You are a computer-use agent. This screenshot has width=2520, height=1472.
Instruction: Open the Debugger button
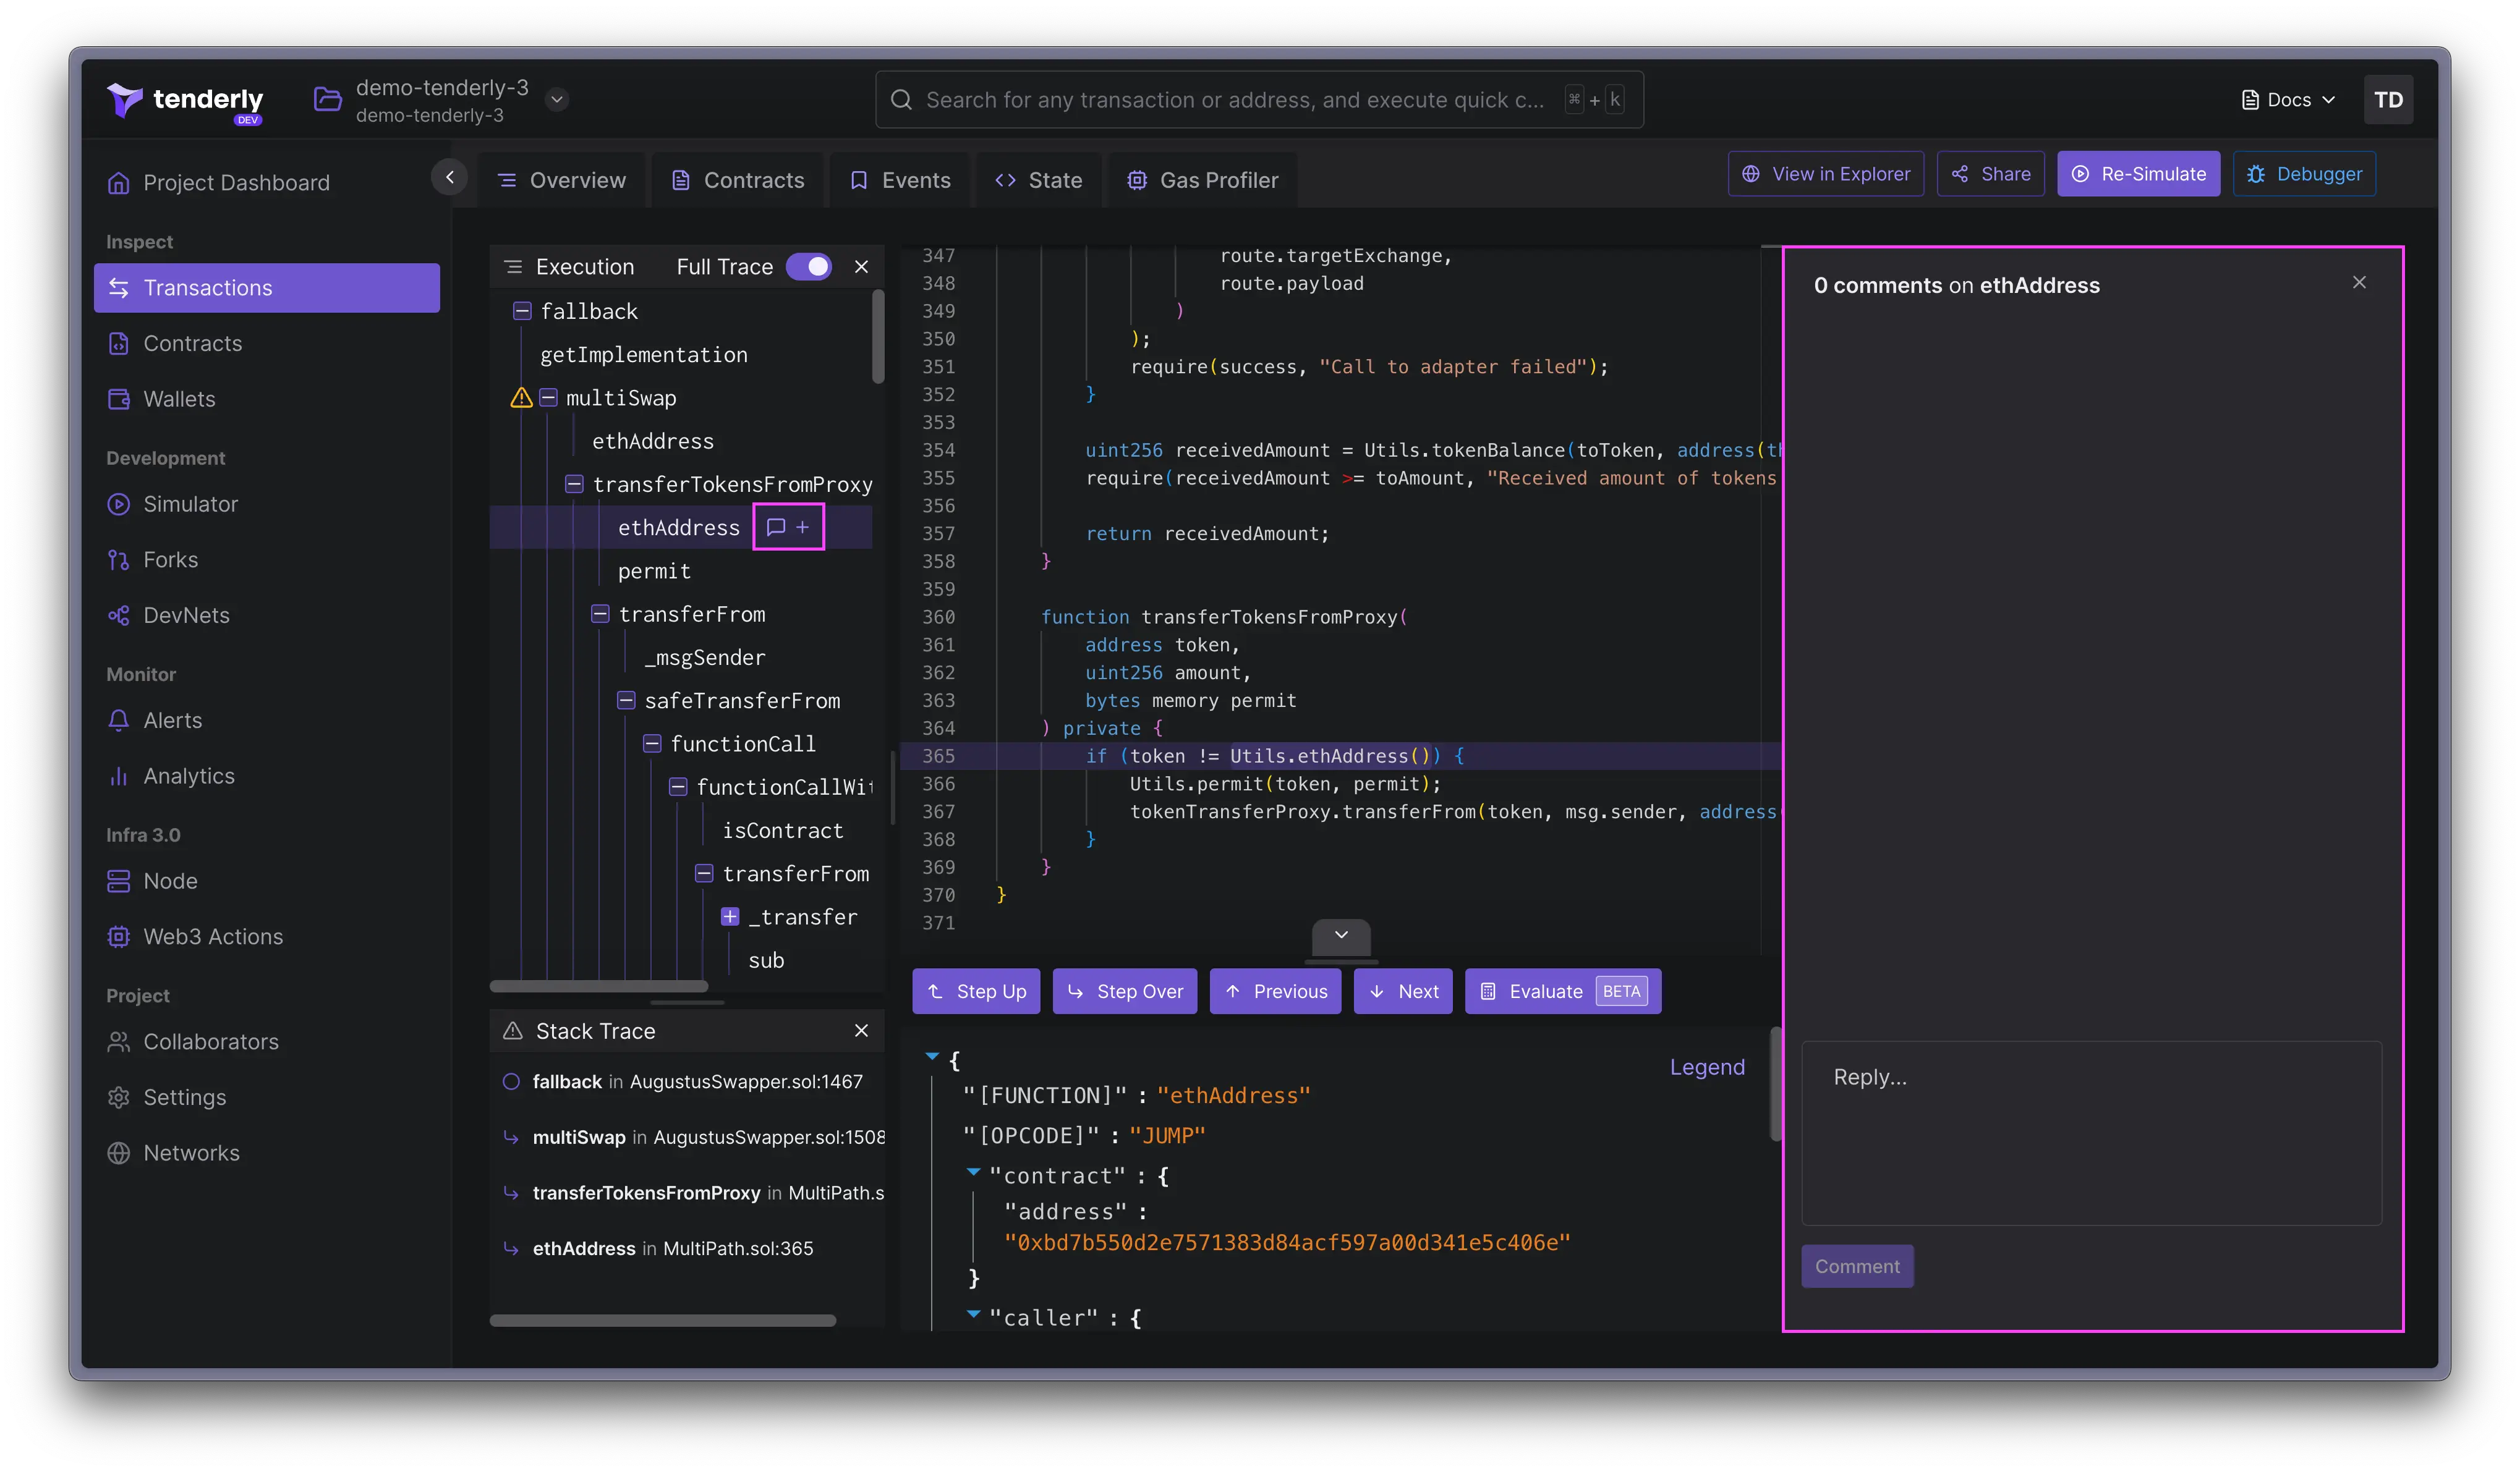tap(2305, 174)
